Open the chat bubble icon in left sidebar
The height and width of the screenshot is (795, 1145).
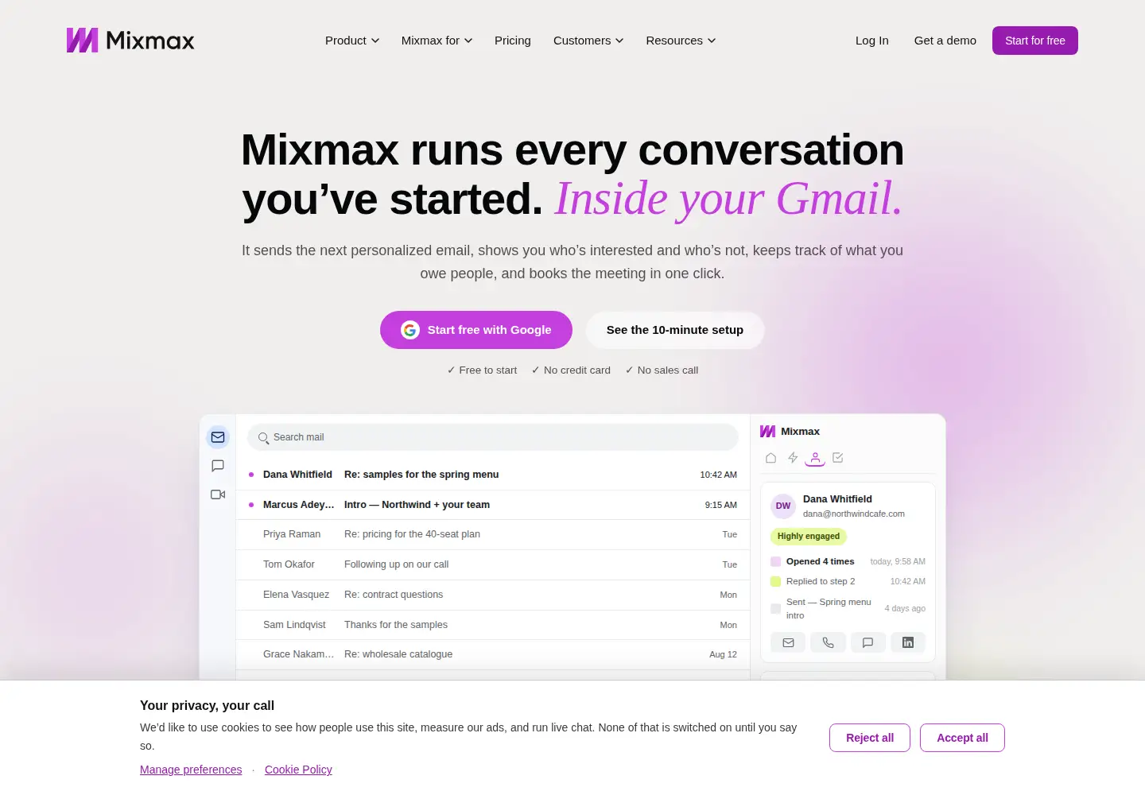(x=218, y=466)
